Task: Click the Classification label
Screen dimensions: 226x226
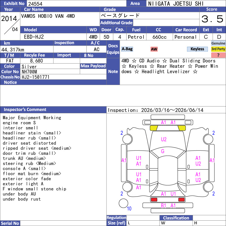Action: point(176,218)
